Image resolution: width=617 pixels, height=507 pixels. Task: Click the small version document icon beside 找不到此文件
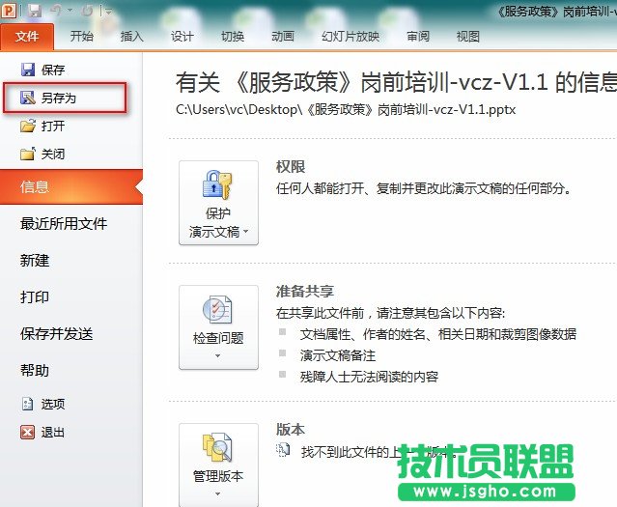click(283, 449)
